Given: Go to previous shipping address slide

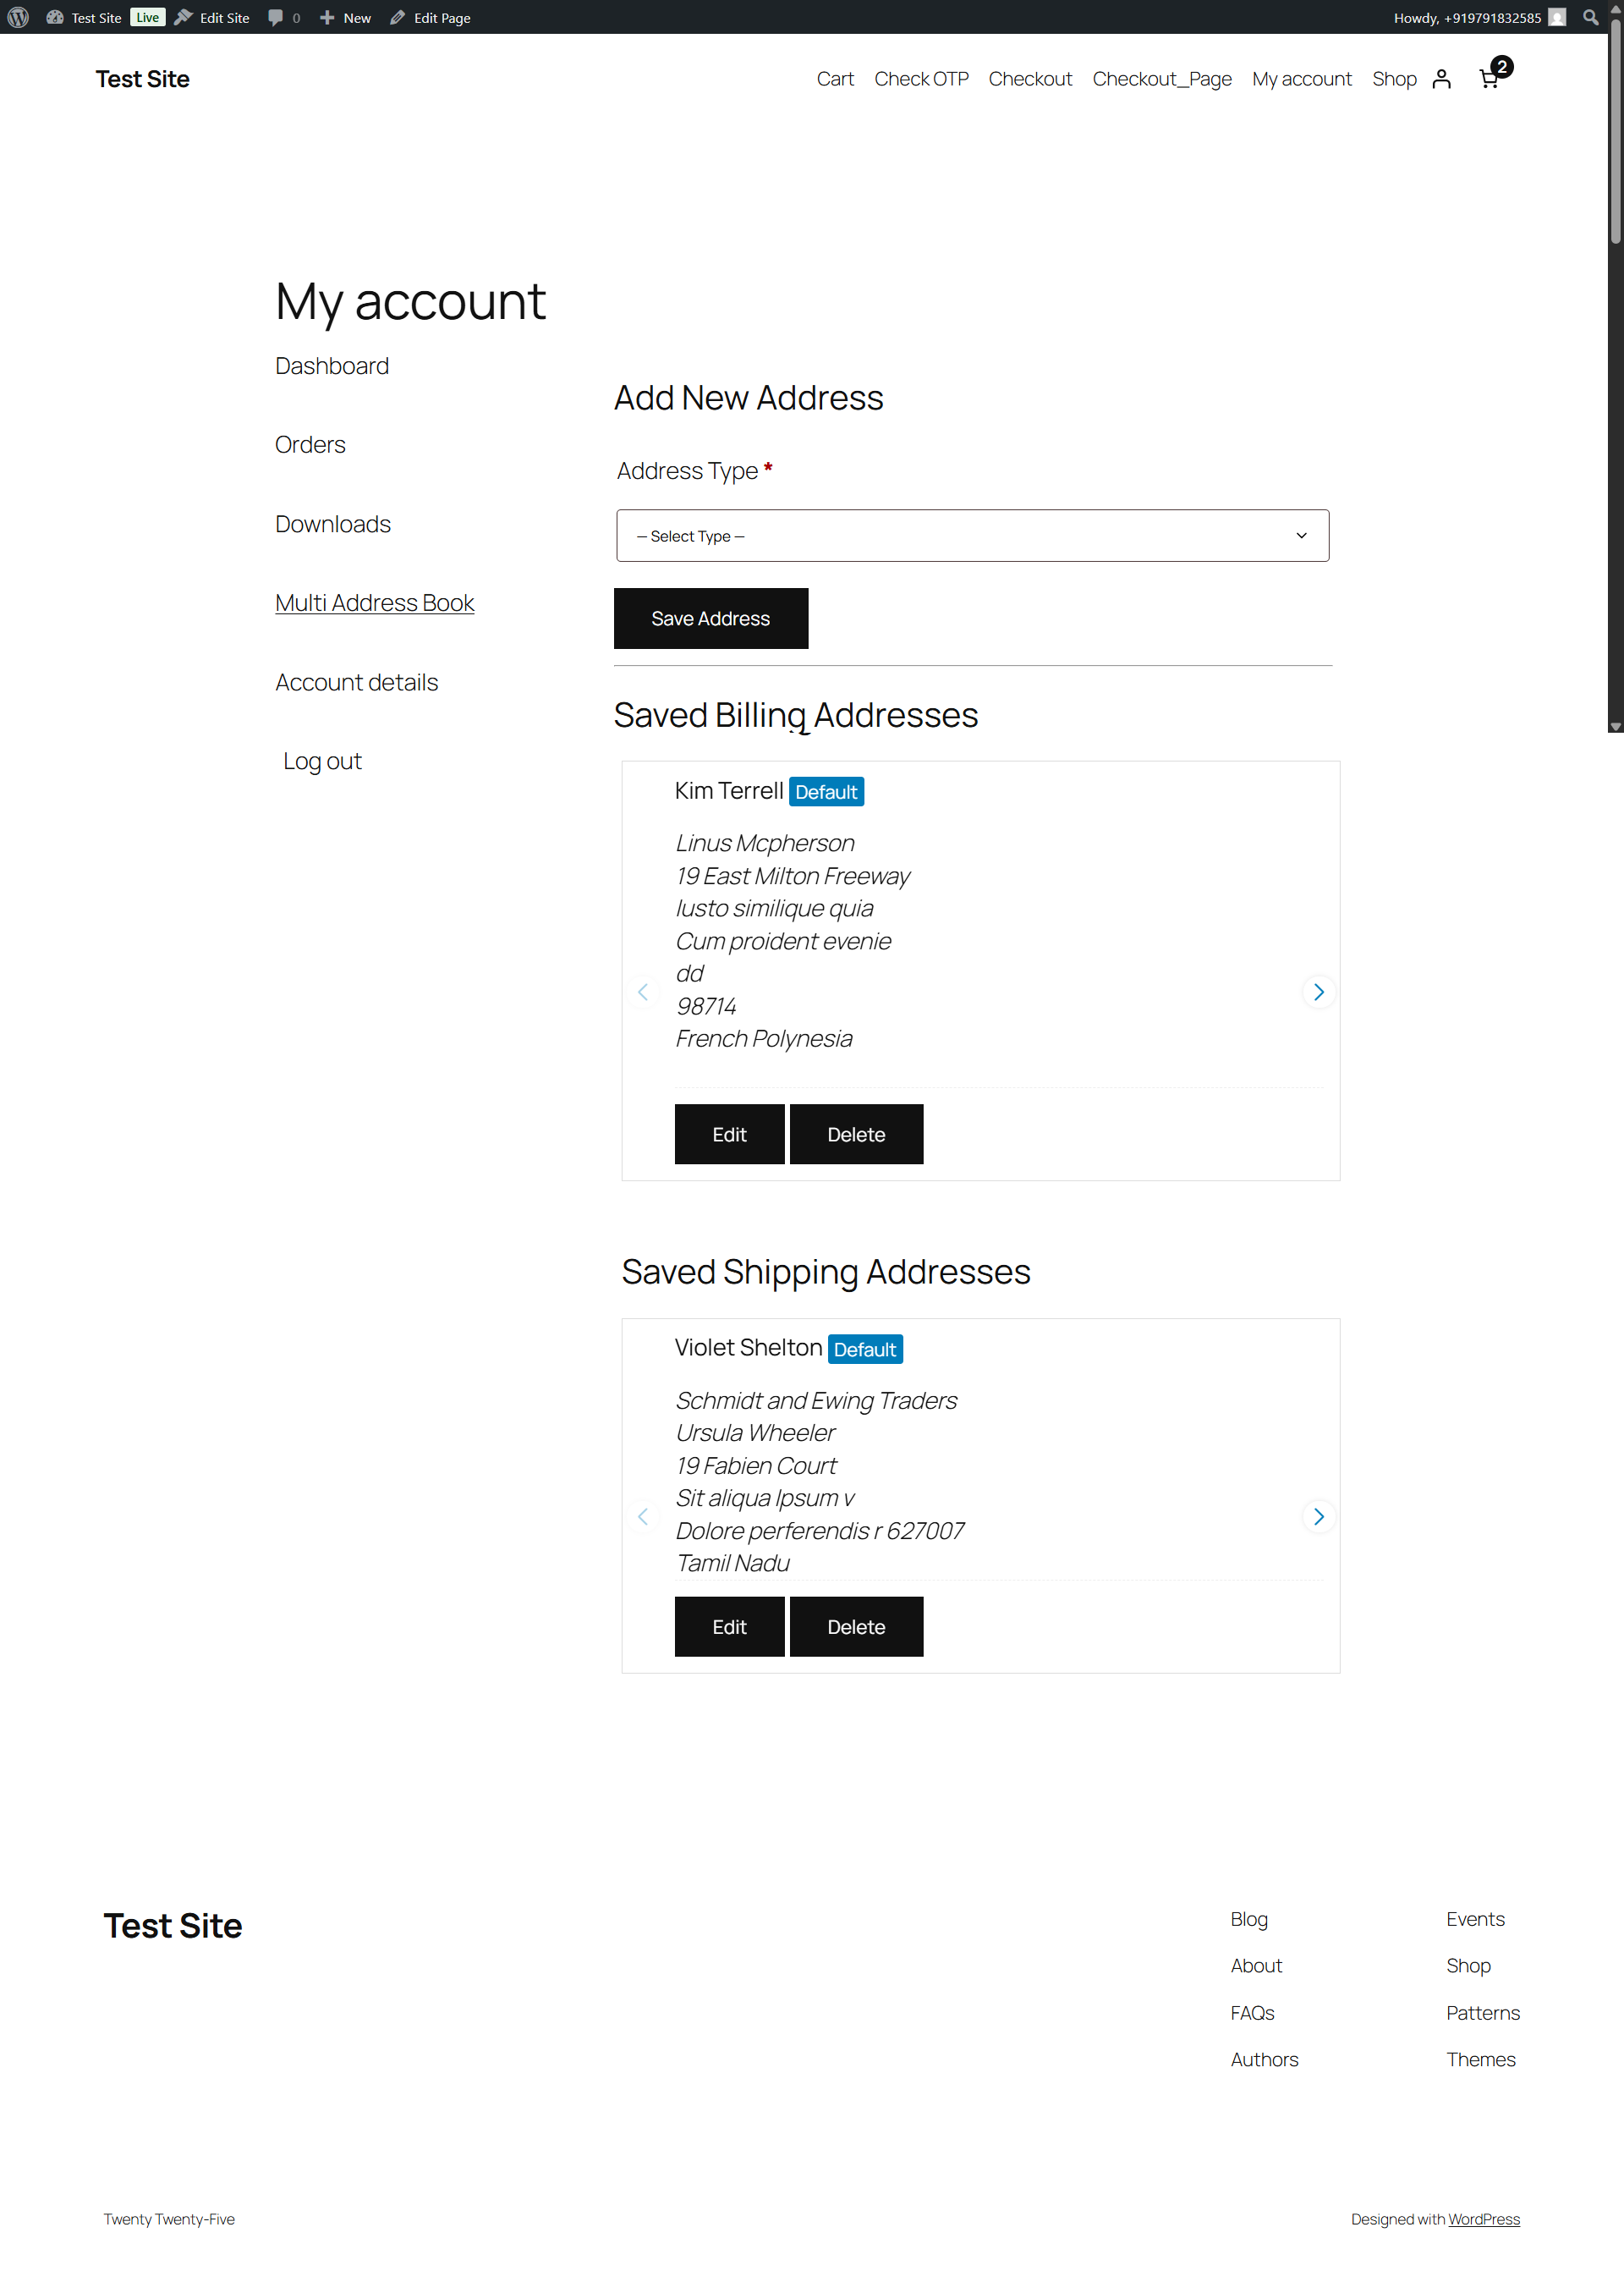Looking at the screenshot, I should [643, 1515].
